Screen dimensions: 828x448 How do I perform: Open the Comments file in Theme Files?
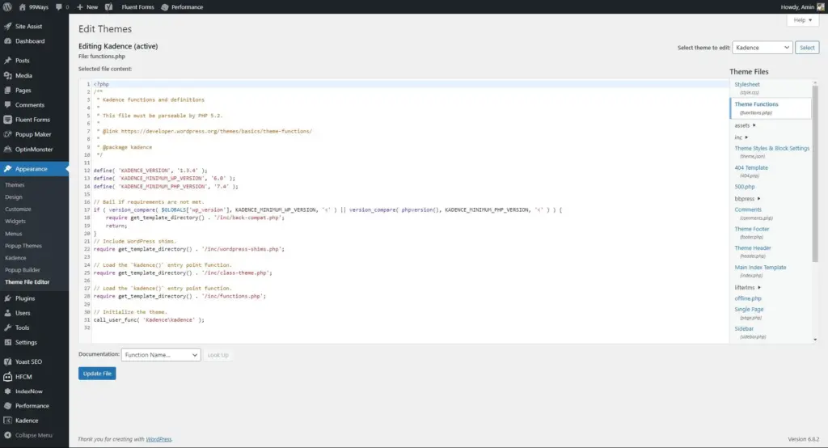click(x=748, y=209)
